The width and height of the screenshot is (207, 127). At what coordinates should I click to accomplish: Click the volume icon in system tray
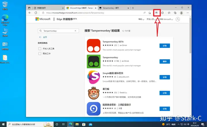[x=185, y=124]
